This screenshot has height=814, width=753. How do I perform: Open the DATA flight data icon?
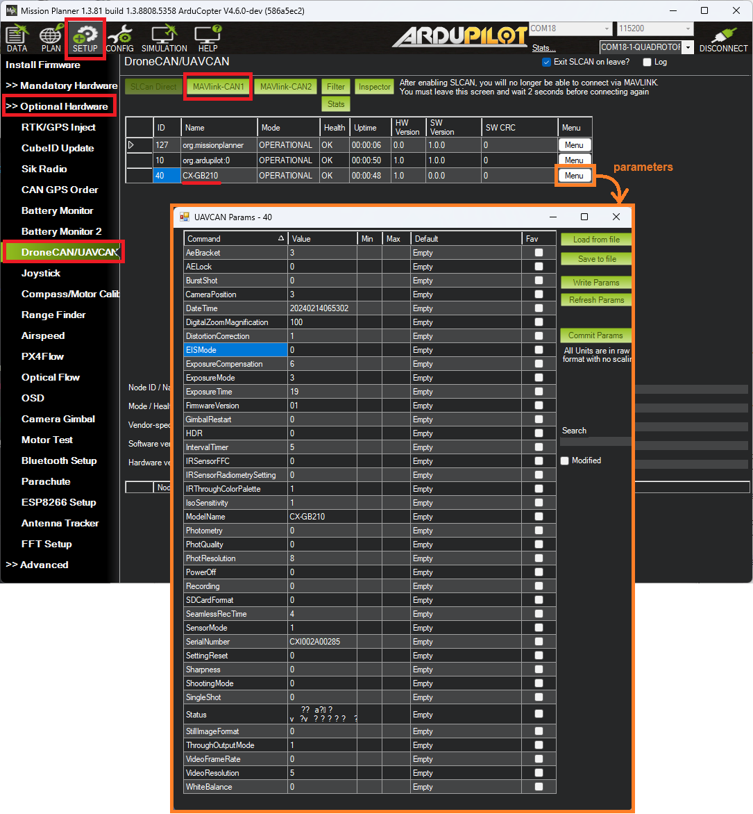[17, 35]
